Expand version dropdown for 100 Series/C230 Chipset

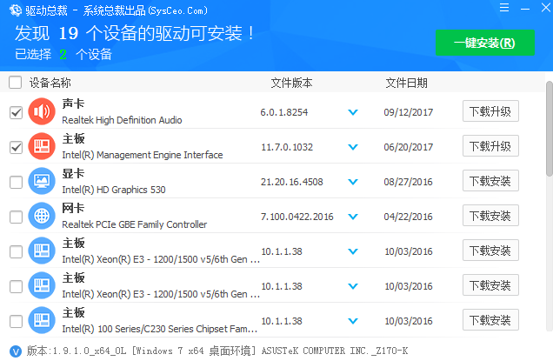coord(353,321)
